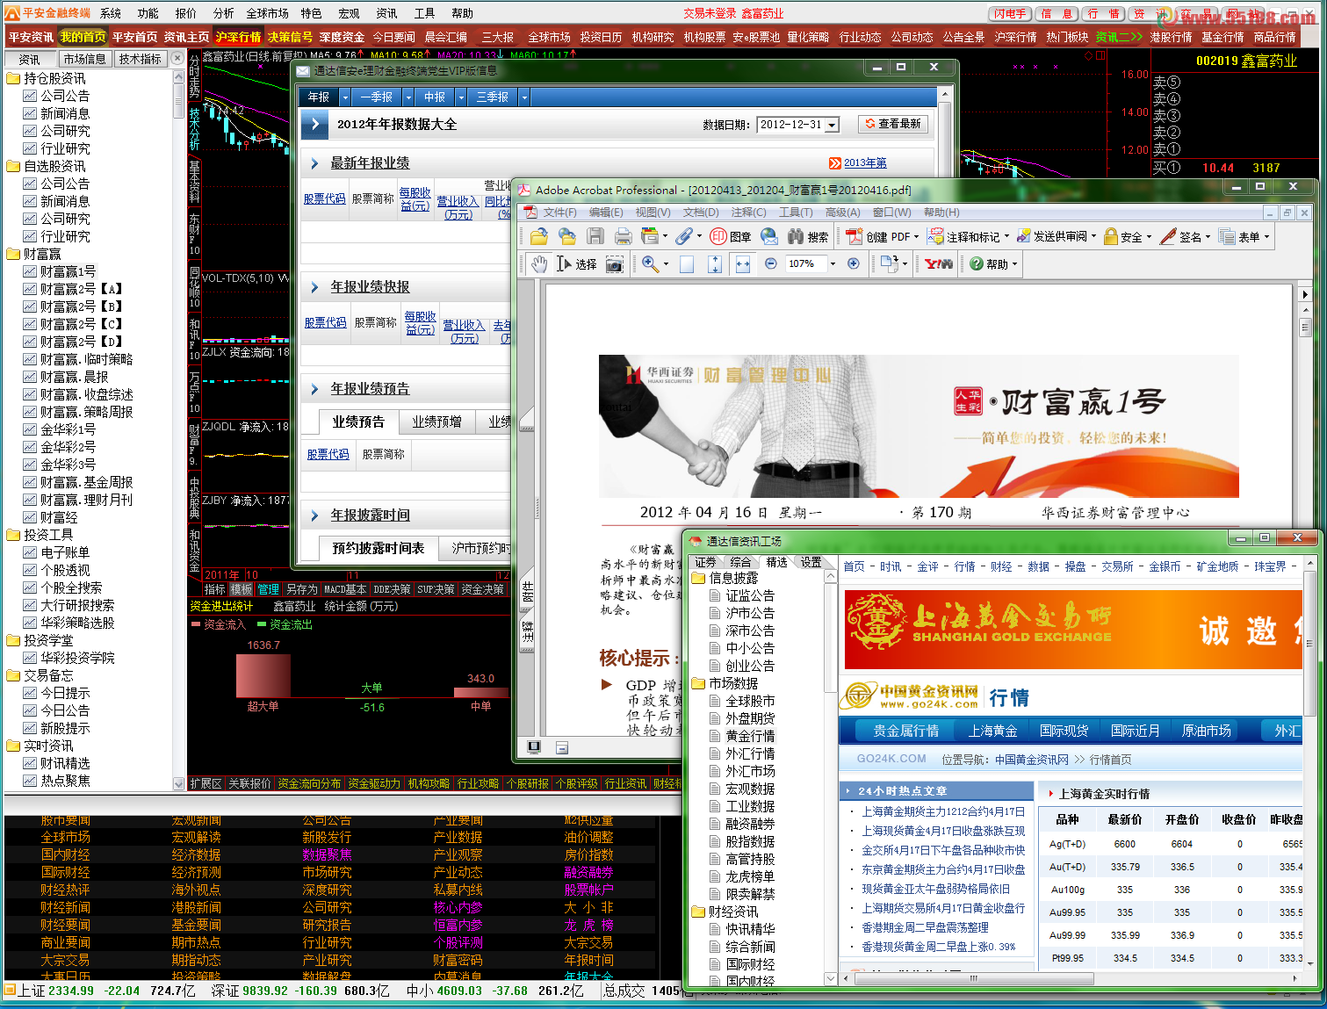Screen dimensions: 1327x1009
Task: Collapse the 财富赢 folder in left tree
Action: pyautogui.click(x=13, y=254)
